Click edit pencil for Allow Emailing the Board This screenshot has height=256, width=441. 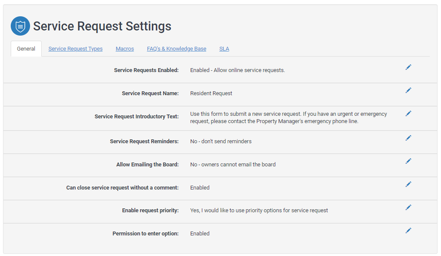pos(408,161)
